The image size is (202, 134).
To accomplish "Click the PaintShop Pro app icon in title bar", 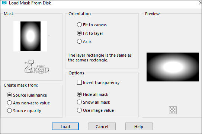I will click(4, 3).
